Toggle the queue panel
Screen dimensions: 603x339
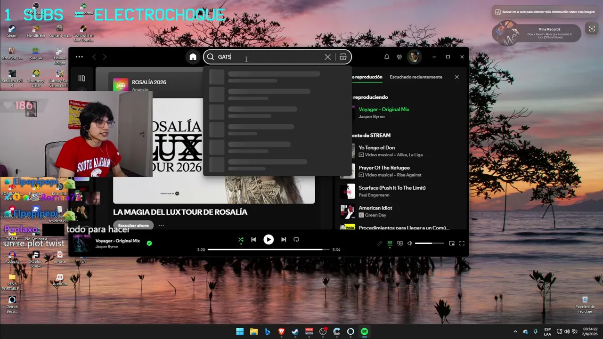(390, 243)
